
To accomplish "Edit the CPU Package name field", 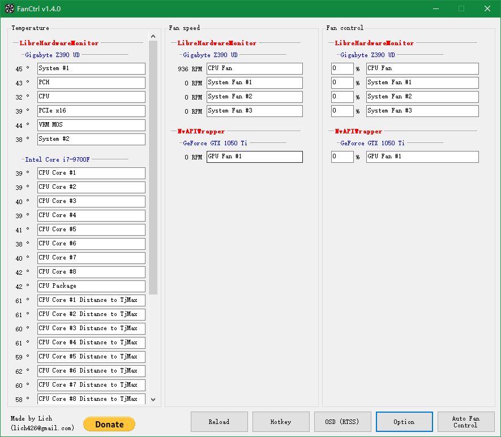I will pyautogui.click(x=91, y=286).
